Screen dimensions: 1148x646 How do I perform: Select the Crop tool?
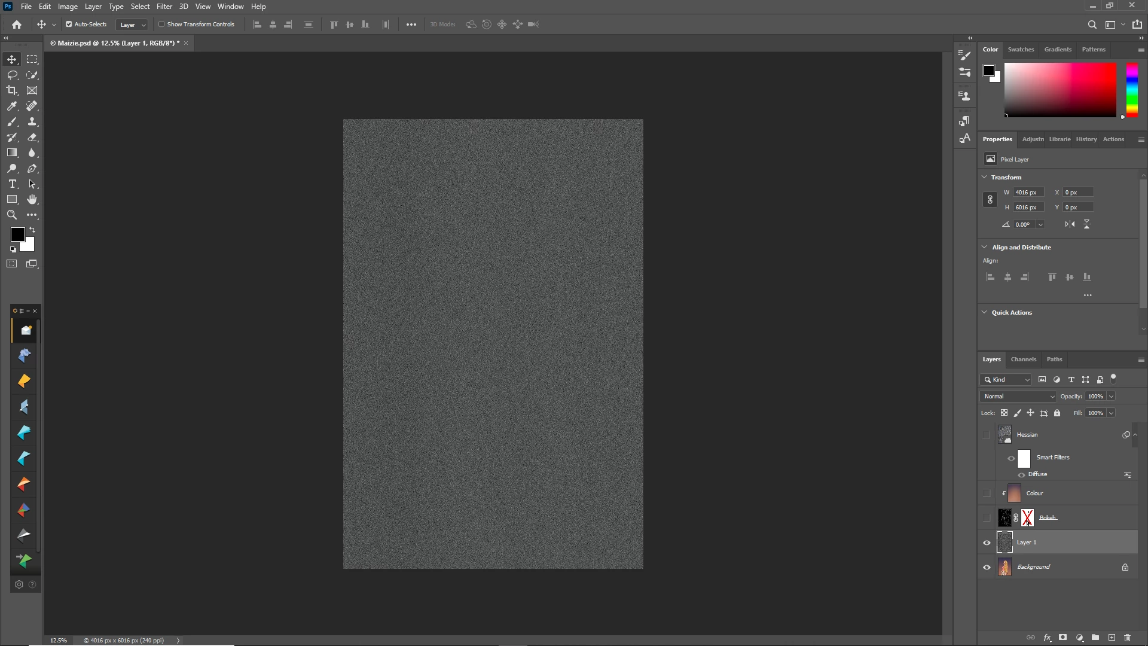[12, 90]
